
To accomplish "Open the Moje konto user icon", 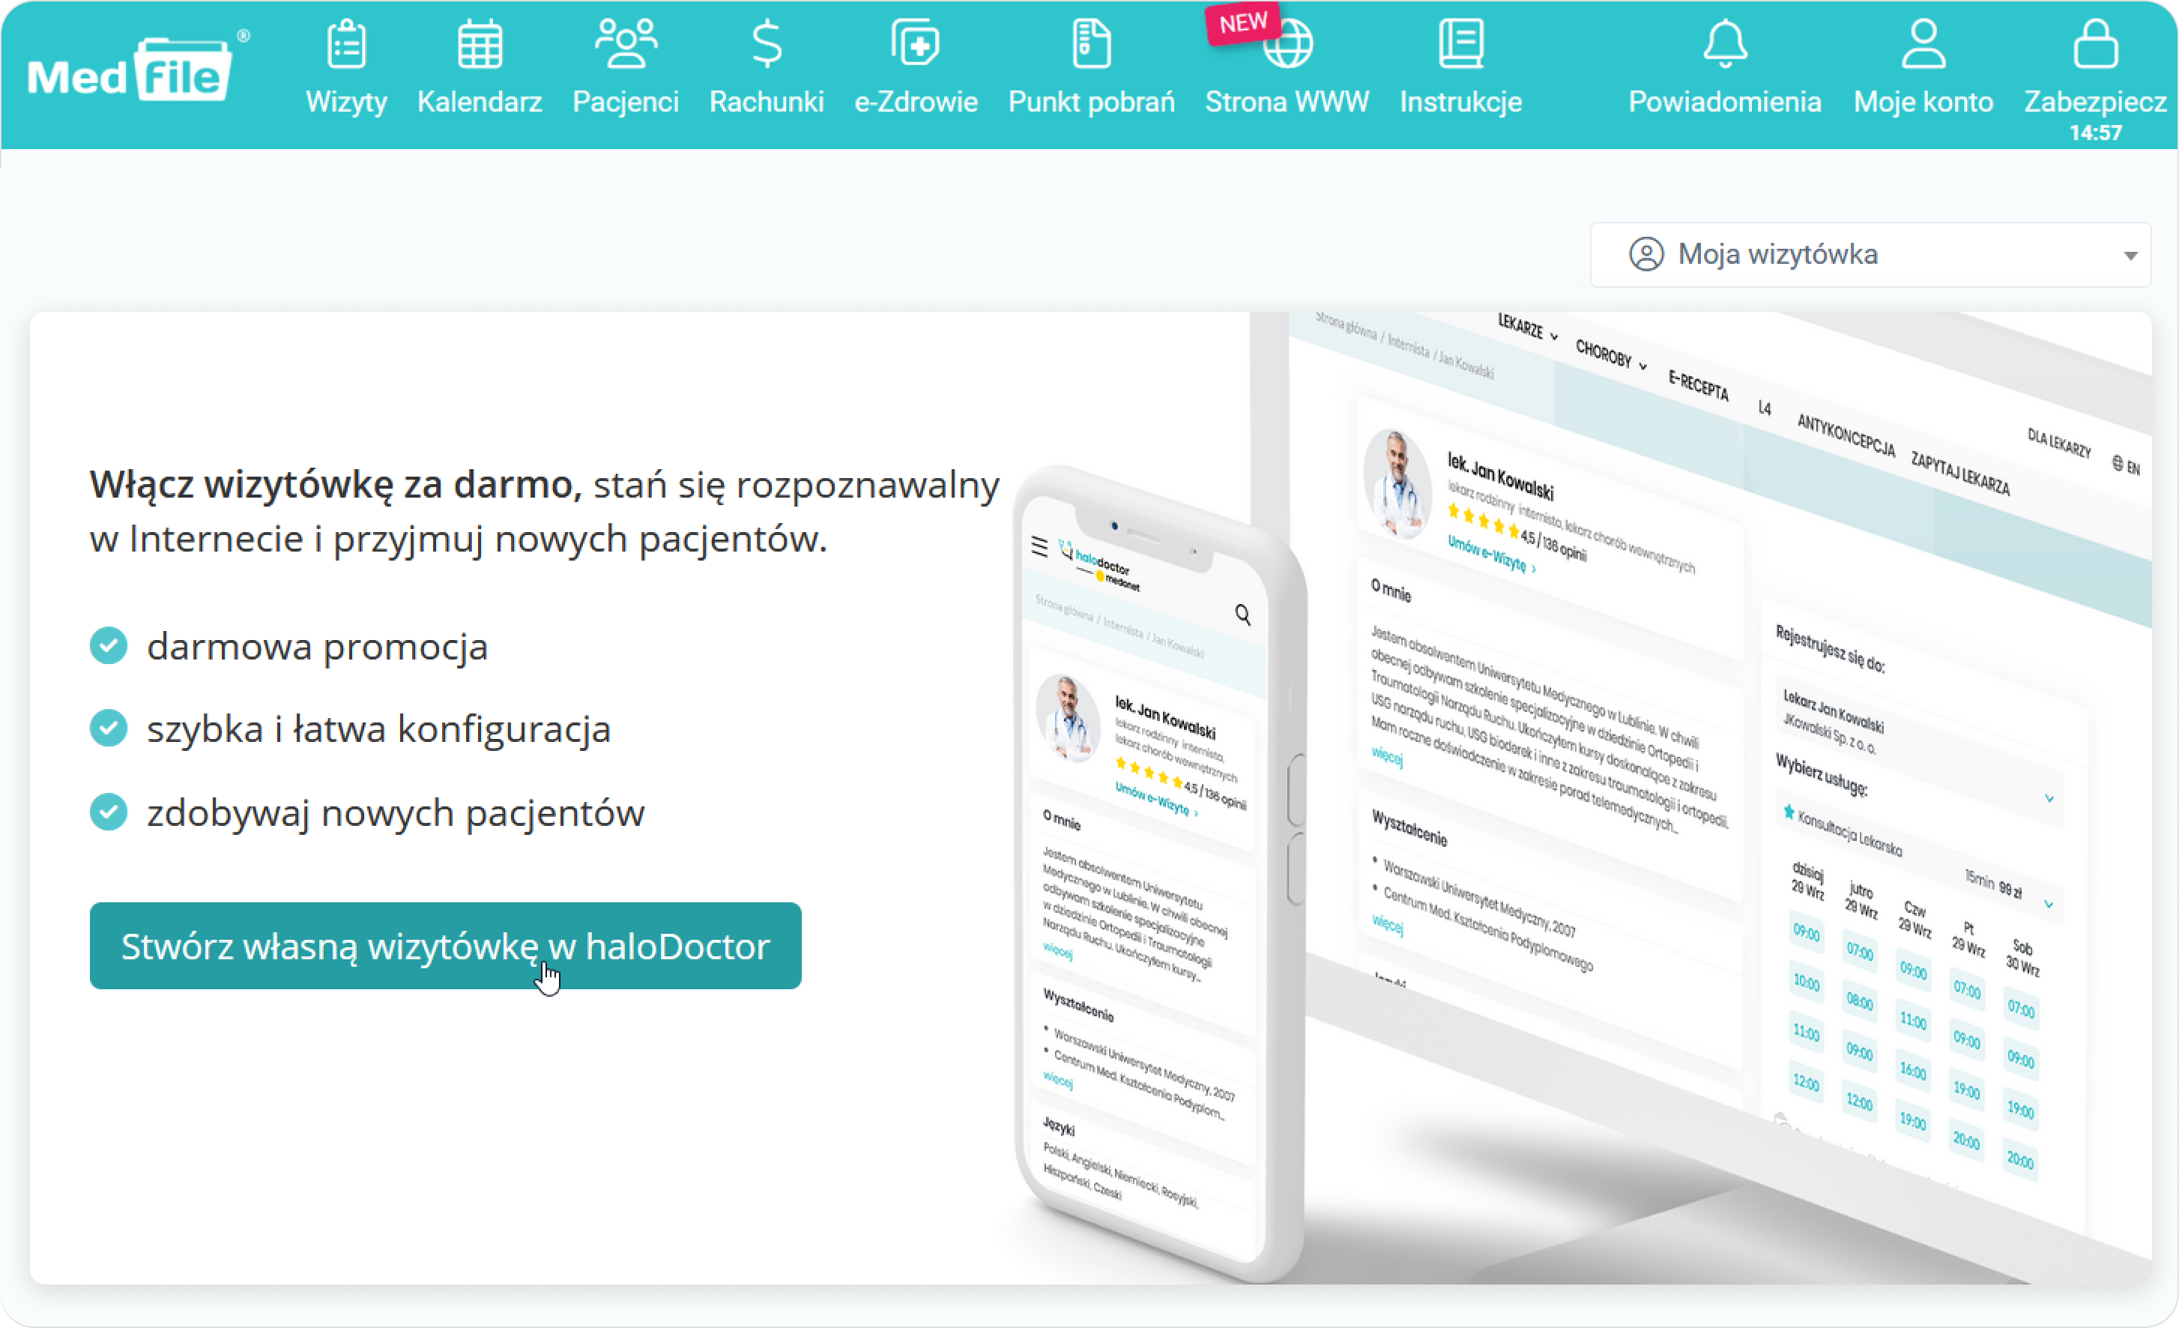I will [x=1924, y=43].
